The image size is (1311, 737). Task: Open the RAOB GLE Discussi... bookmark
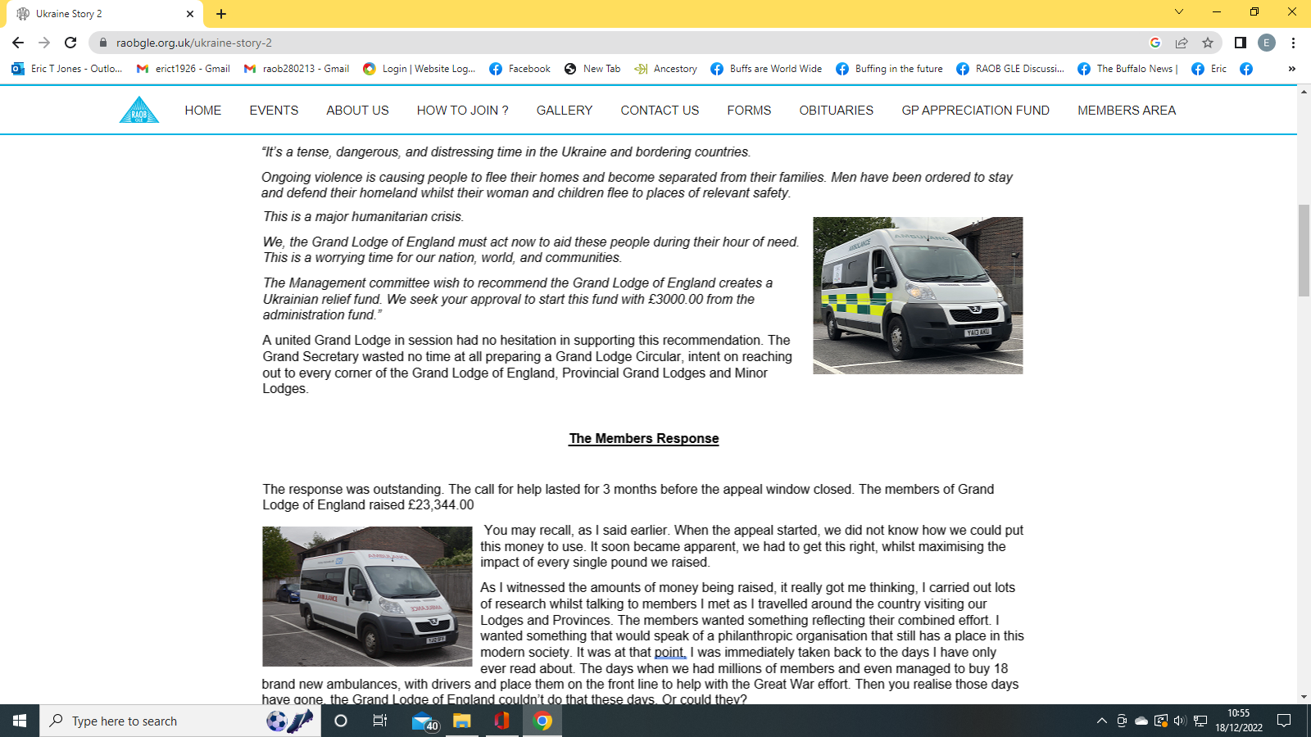[x=1010, y=69]
